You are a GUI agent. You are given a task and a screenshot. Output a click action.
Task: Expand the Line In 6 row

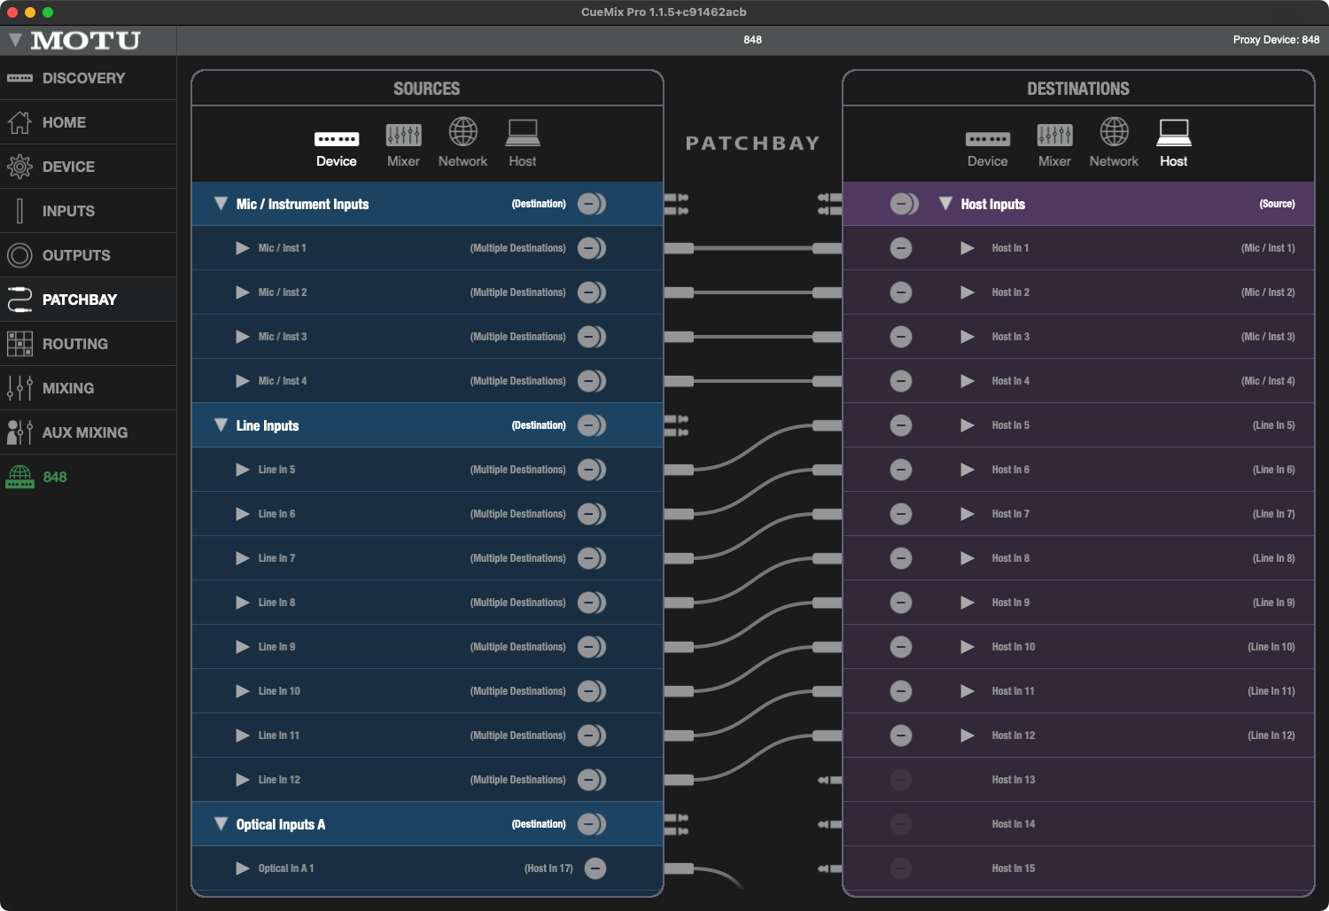242,514
